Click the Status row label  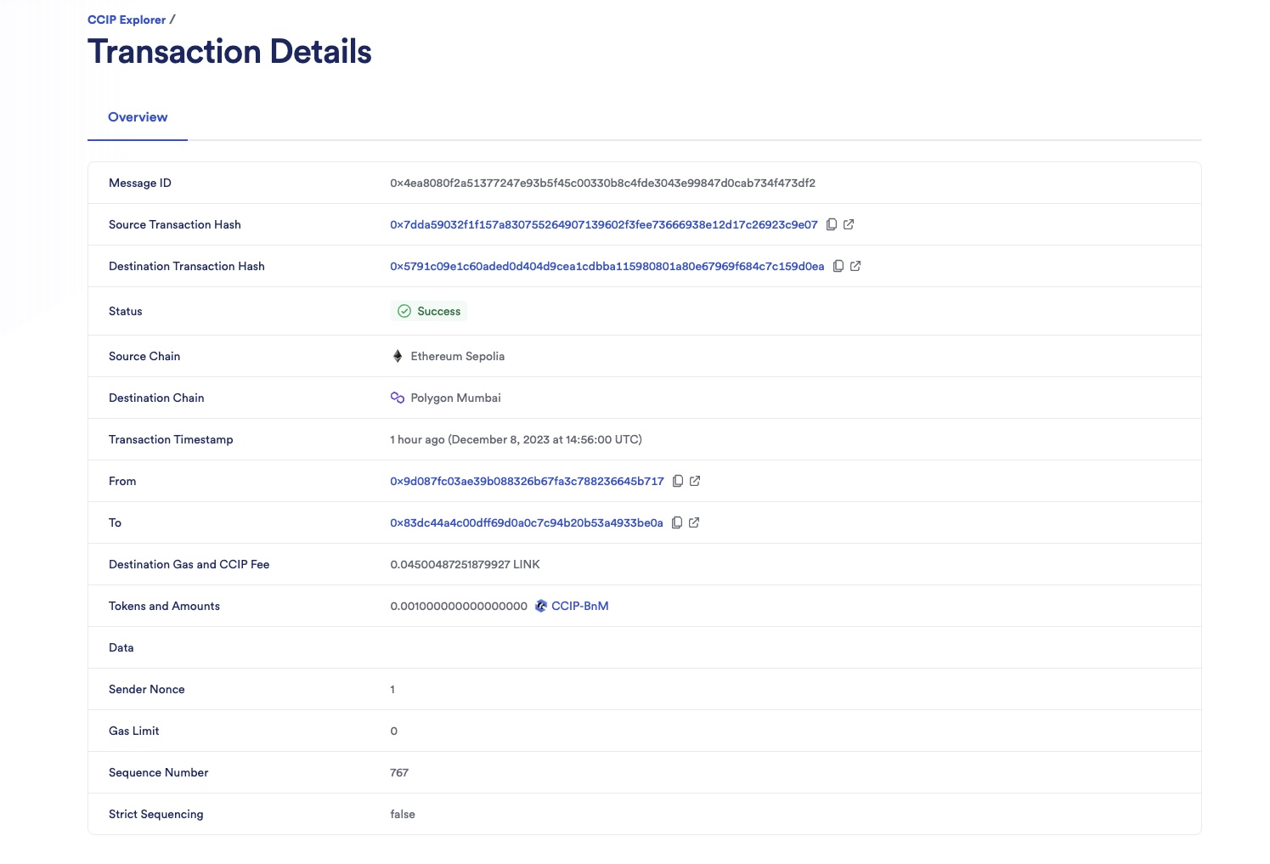tap(126, 311)
